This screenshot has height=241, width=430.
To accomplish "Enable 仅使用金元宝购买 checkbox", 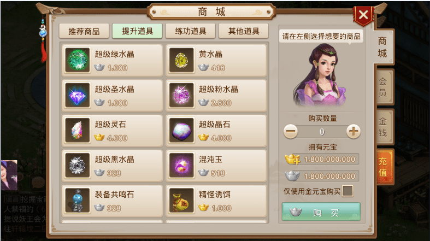I will coord(347,191).
